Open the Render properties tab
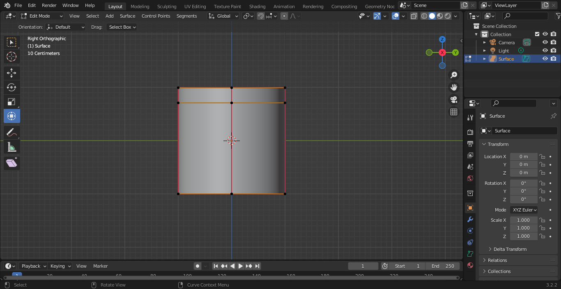This screenshot has width=561, height=289. coord(470,132)
